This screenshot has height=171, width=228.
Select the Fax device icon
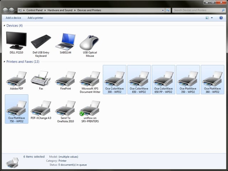[x=41, y=79]
